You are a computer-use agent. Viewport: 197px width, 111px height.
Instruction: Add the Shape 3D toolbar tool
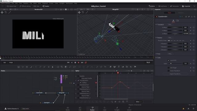click(x=115, y=67)
